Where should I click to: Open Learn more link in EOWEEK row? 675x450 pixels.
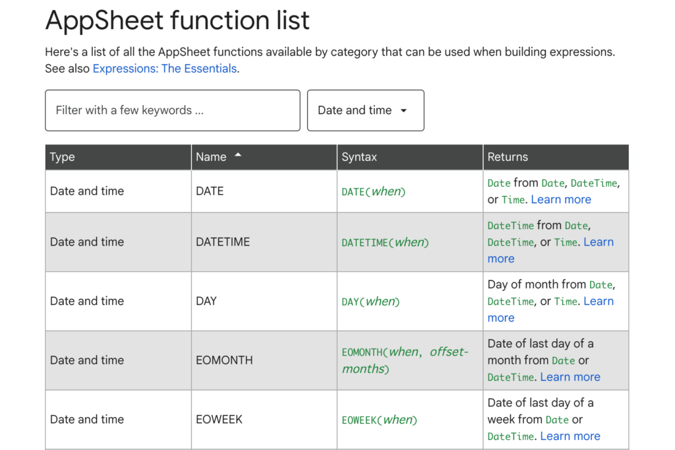(x=570, y=436)
